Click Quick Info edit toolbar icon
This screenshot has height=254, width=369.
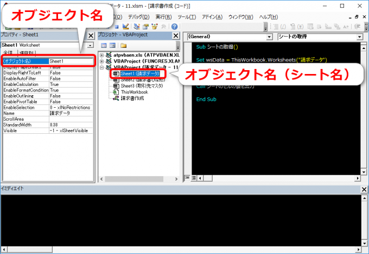[x=292, y=27]
